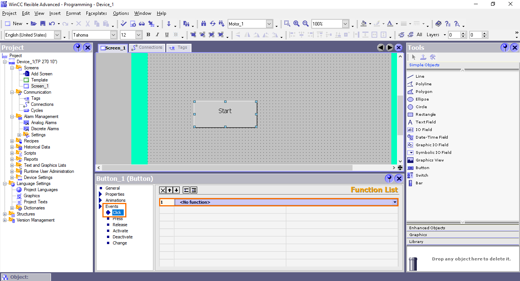Click the fill color bucket icon
Image resolution: width=520 pixels, height=281 pixels.
(364, 24)
